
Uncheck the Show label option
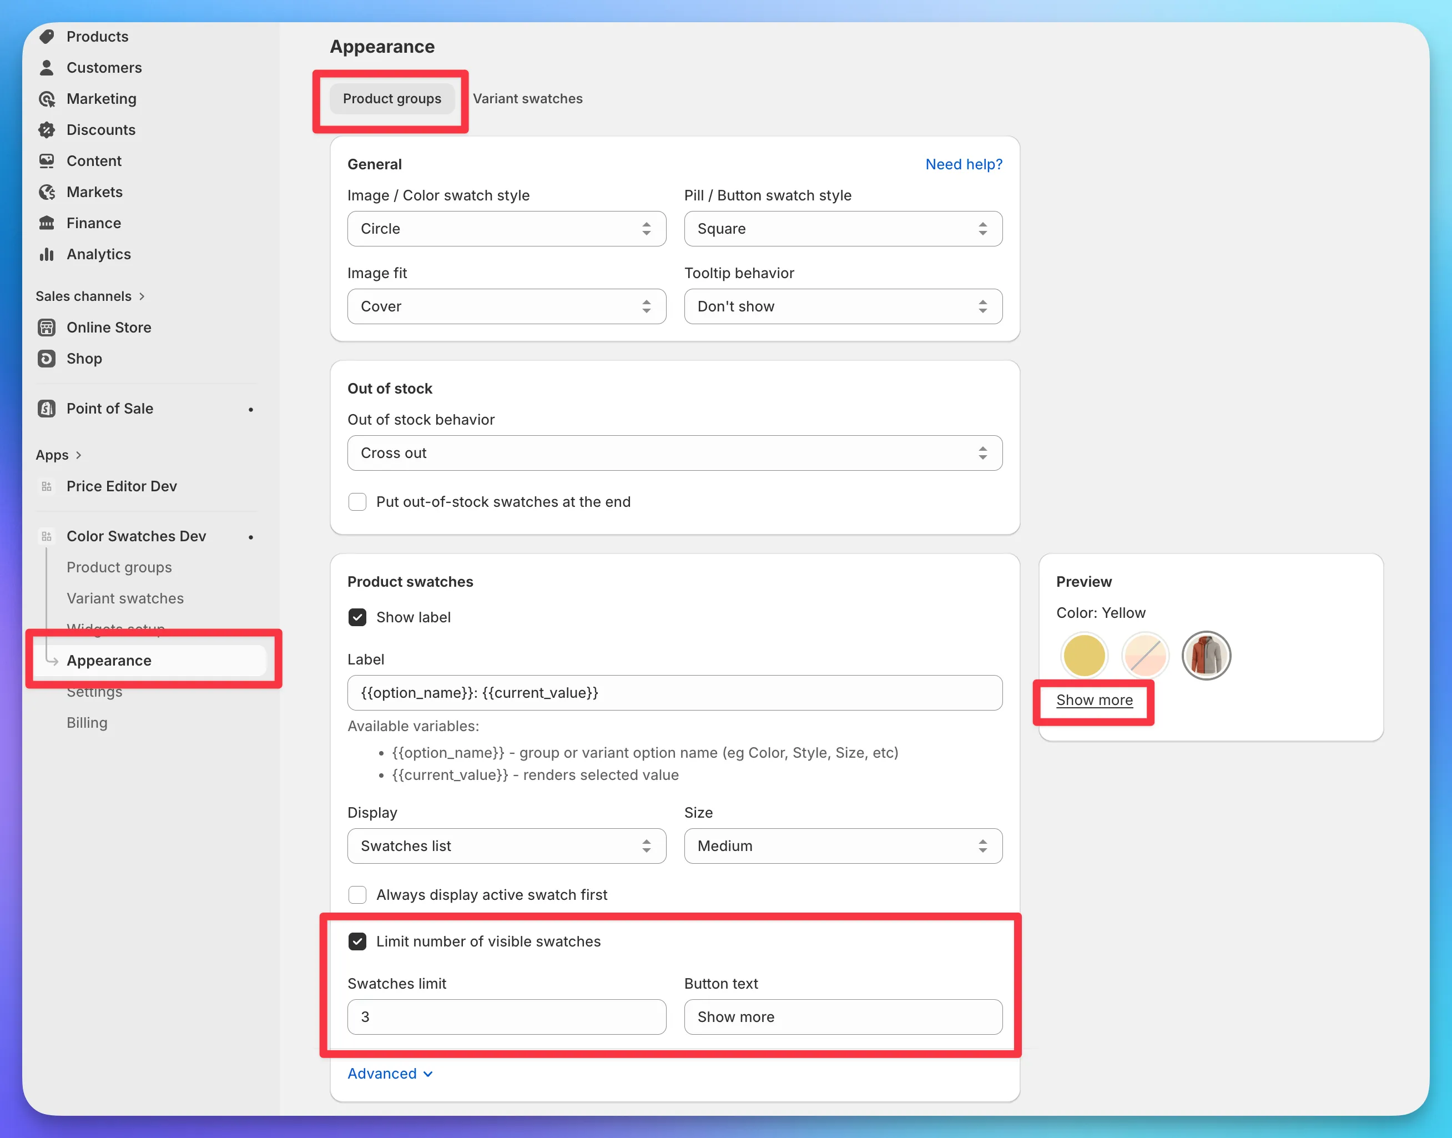tap(357, 617)
